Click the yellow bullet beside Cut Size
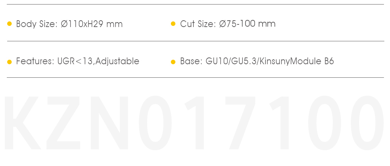Viewport: 390px width, 166px height. point(174,24)
